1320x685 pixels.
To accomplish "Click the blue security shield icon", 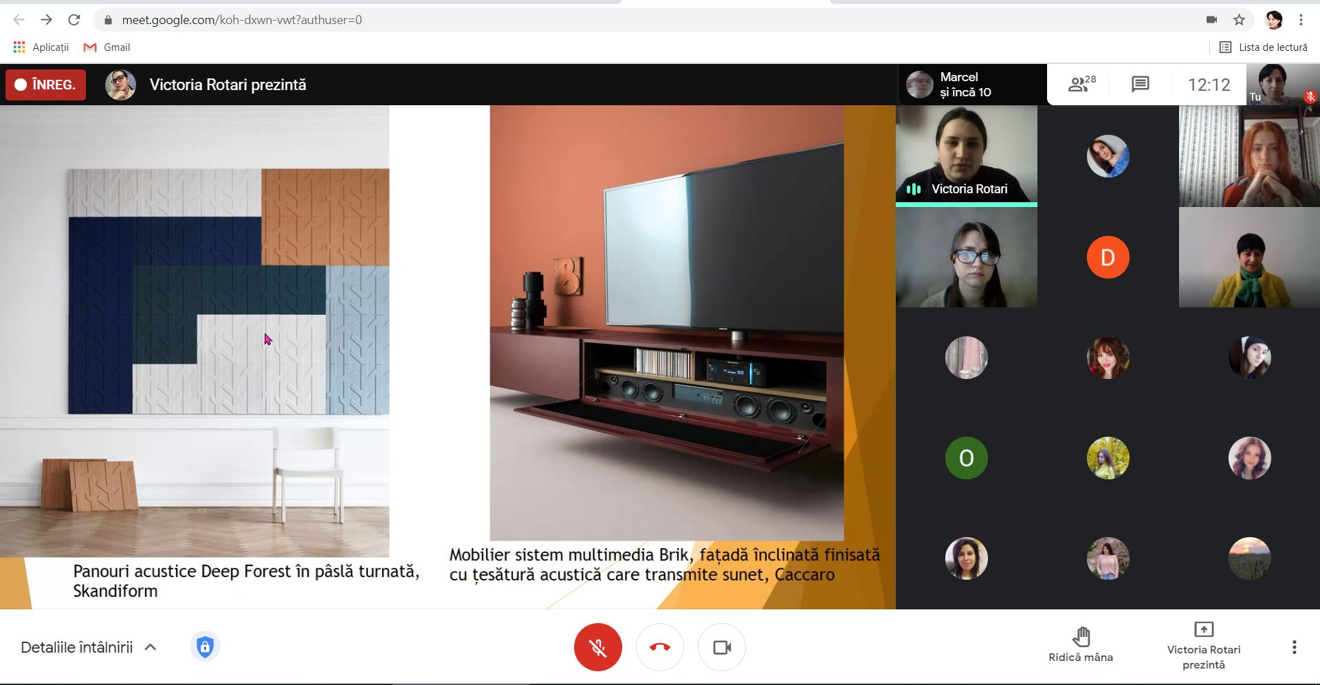I will [205, 647].
